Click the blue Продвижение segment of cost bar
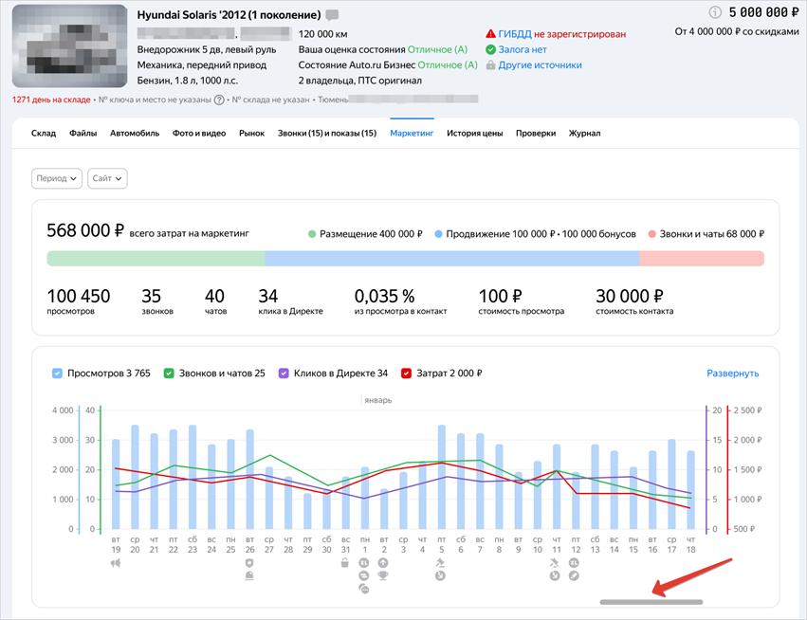Image resolution: width=807 pixels, height=620 pixels. tap(452, 258)
